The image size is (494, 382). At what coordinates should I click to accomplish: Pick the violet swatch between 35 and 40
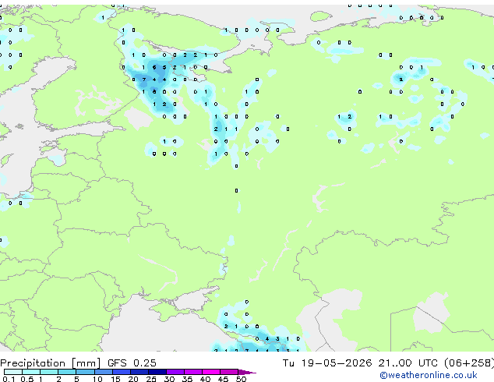193,372
